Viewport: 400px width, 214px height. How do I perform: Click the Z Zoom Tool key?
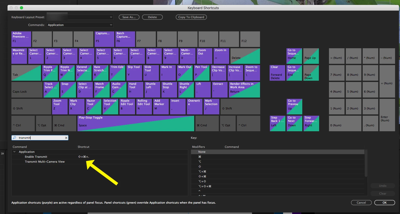tap(60, 106)
